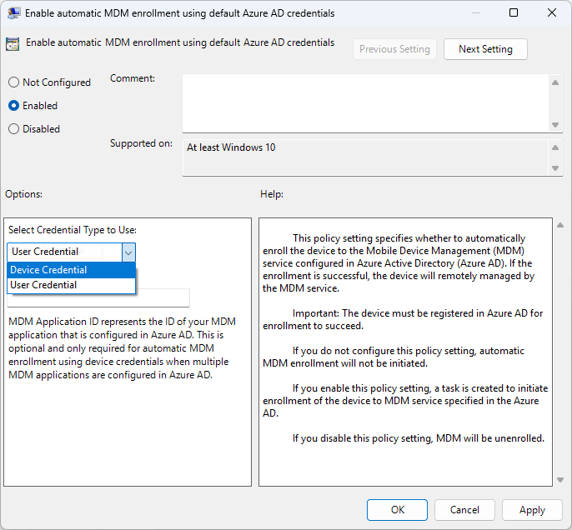Image resolution: width=572 pixels, height=530 pixels.
Task: Click OK to save the policy
Action: pyautogui.click(x=398, y=510)
